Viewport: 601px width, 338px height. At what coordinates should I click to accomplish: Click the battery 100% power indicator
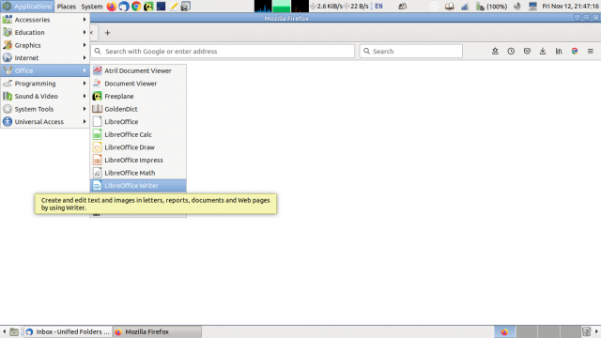[491, 7]
